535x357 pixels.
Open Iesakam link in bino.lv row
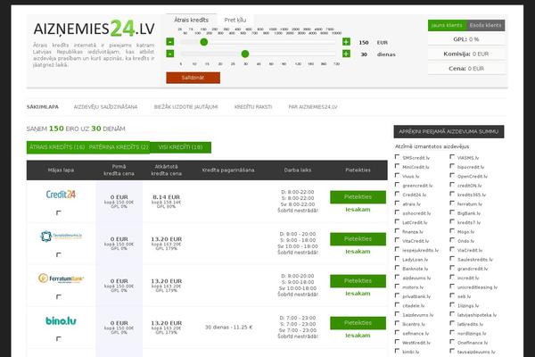click(x=358, y=336)
